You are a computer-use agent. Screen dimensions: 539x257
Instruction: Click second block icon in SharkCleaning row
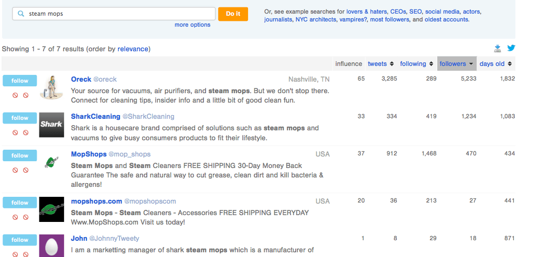(x=26, y=132)
